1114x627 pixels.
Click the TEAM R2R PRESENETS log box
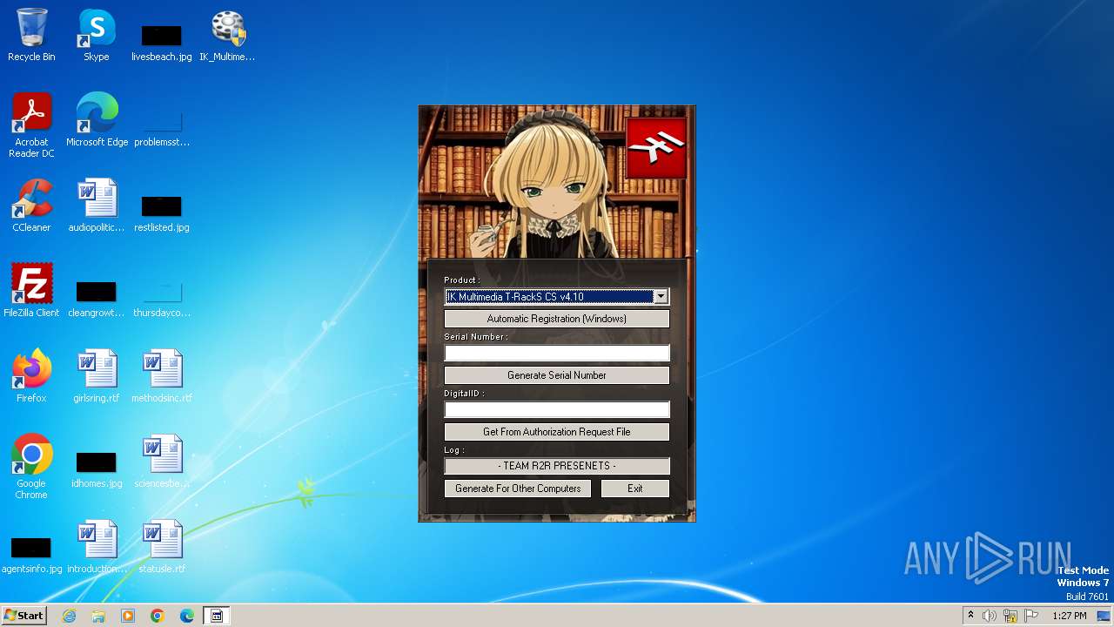[557, 466]
